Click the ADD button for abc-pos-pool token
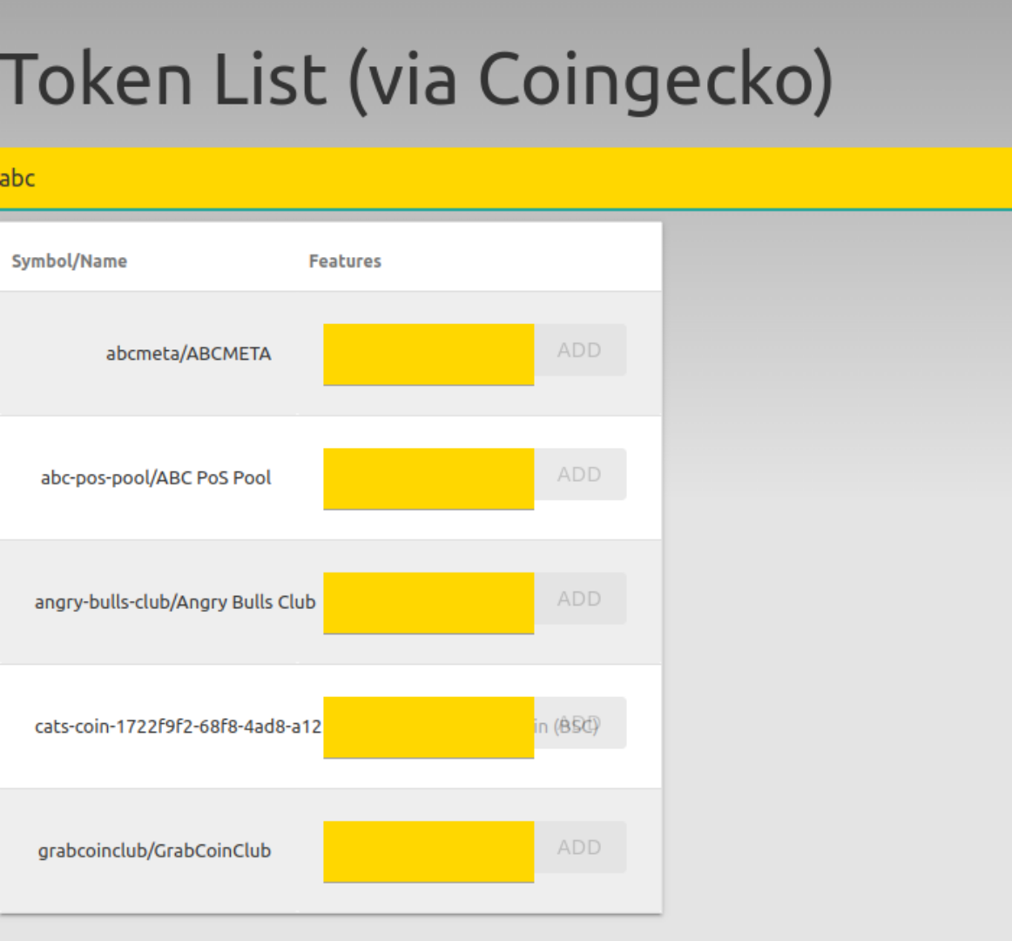The height and width of the screenshot is (941, 1012). (580, 474)
